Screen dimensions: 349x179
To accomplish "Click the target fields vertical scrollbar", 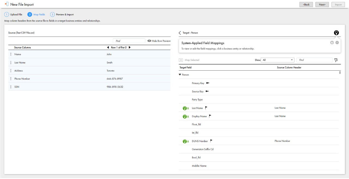I will coord(340,73).
